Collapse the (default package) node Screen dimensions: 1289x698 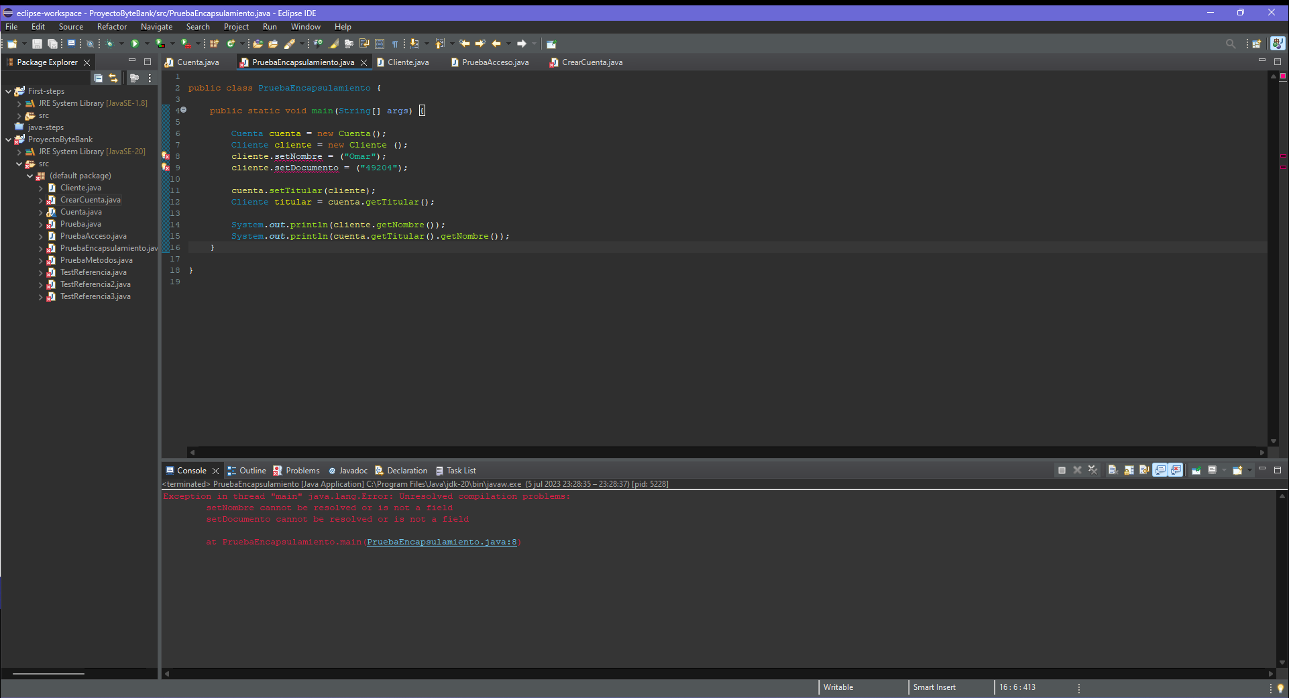[30, 176]
